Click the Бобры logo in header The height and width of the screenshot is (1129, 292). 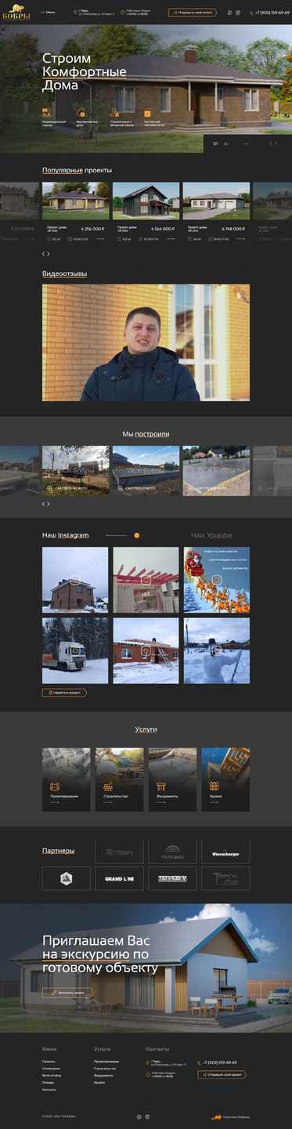pyautogui.click(x=17, y=13)
